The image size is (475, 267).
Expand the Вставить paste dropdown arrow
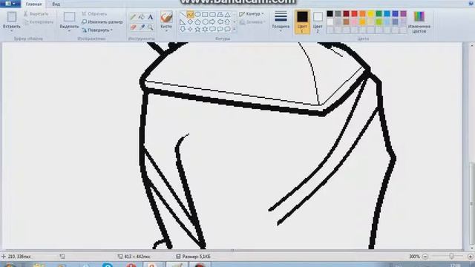pos(12,31)
